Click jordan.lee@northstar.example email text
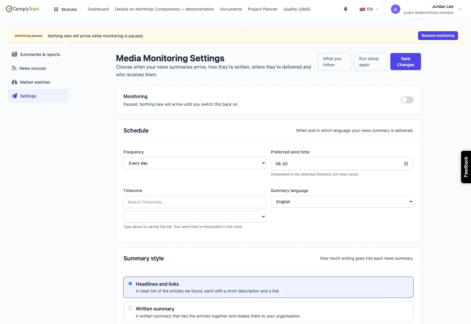Screen dimensions: 471x324 (x=428, y=13)
